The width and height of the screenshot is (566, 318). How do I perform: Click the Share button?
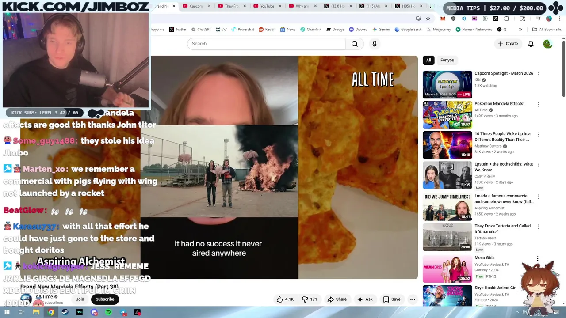click(x=337, y=299)
